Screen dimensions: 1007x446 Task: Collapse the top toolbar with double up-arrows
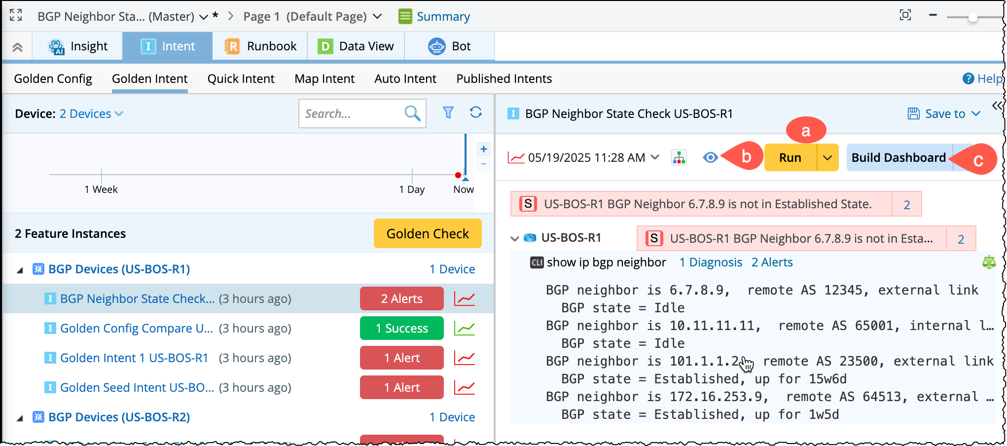[17, 47]
